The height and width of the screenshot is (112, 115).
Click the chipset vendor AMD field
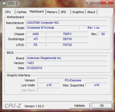click(x=36, y=34)
